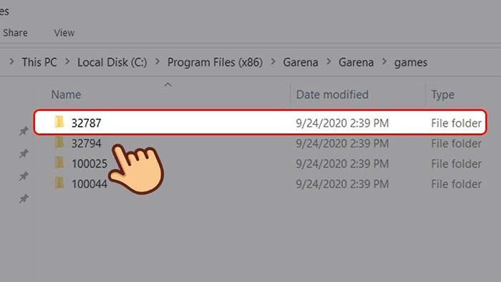Select the 32787 folder icon
501x282 pixels.
click(59, 122)
